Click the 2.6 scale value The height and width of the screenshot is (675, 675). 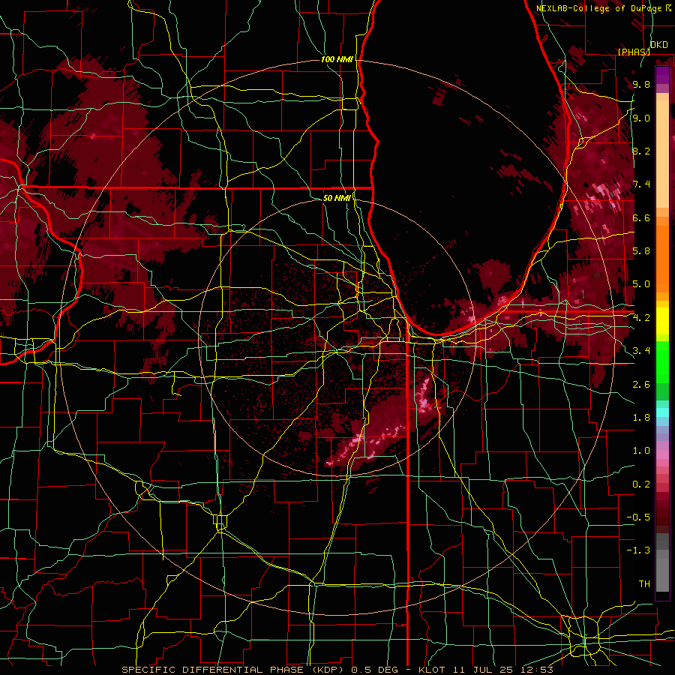[641, 385]
